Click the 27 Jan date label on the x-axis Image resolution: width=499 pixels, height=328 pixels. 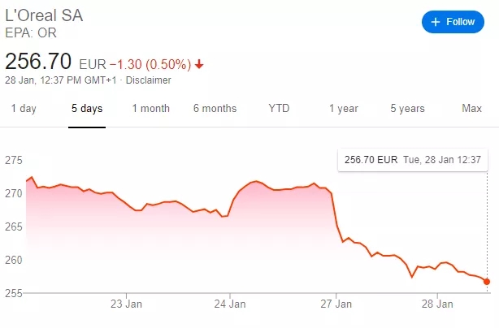point(336,304)
